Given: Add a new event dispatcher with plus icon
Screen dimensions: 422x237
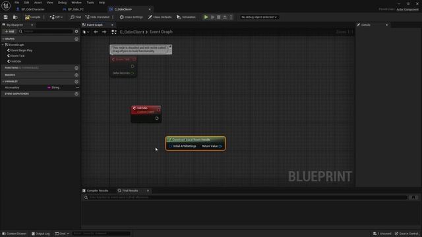Looking at the screenshot, I should [76, 93].
